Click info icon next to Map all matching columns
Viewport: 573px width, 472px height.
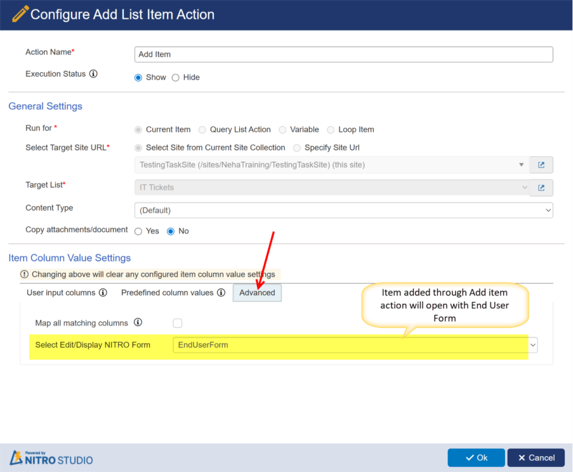coord(138,323)
